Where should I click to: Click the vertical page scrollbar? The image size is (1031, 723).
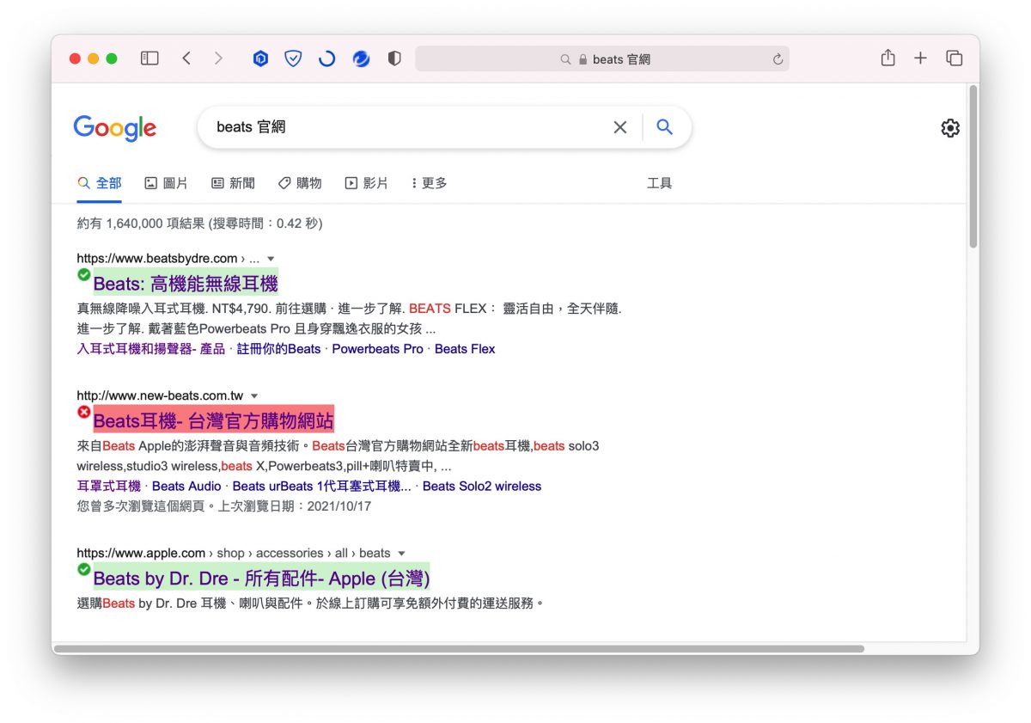(x=973, y=168)
